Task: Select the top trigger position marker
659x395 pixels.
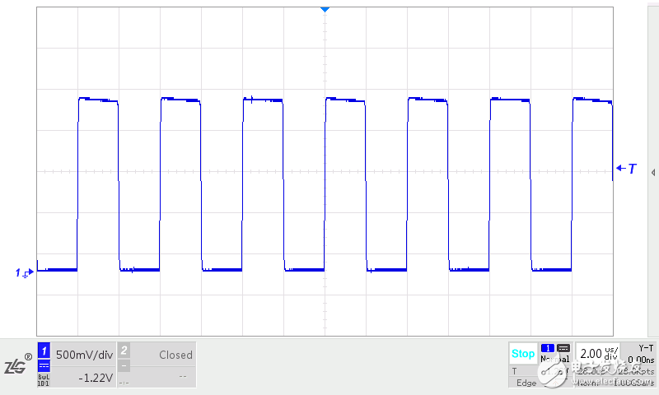Action: (325, 9)
